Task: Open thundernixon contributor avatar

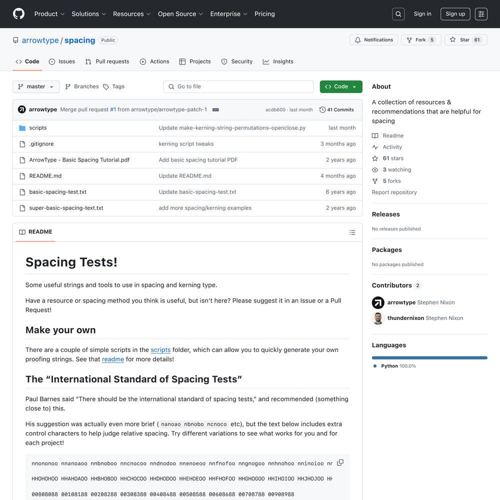Action: coord(378,318)
